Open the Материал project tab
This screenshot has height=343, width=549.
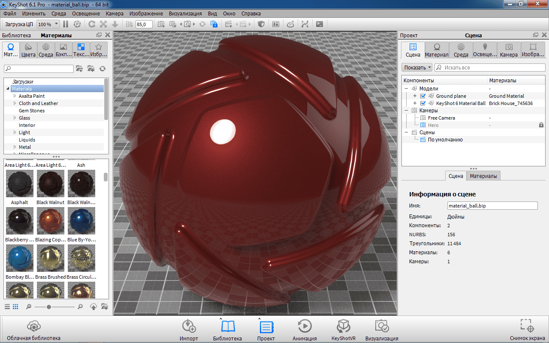click(437, 50)
